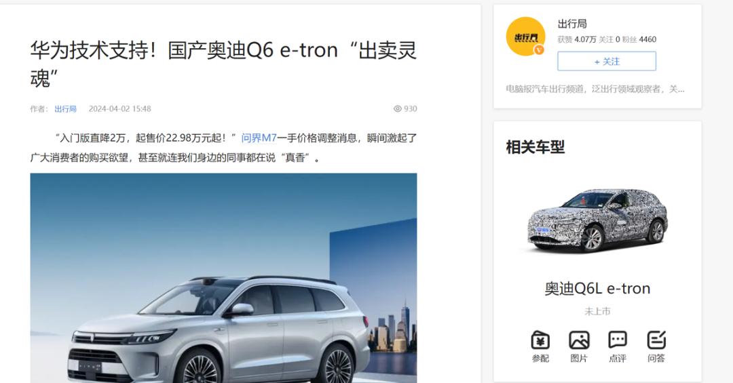Click the publish date 2024-04-02 15:48
Viewport: 733px width, 383px height.
[119, 109]
